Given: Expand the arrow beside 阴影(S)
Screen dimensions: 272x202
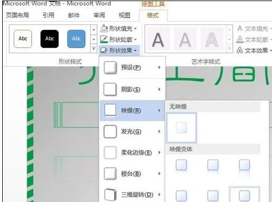Looking at the screenshot, I should point(159,89).
